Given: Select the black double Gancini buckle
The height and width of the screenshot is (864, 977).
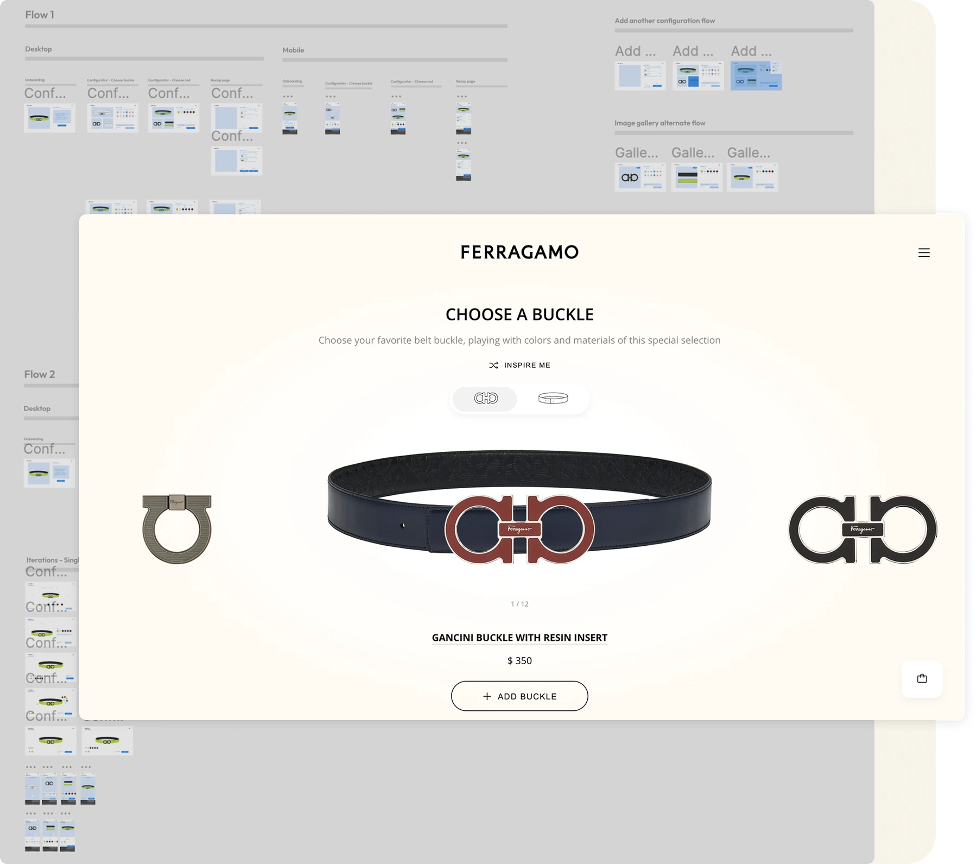Looking at the screenshot, I should (862, 529).
